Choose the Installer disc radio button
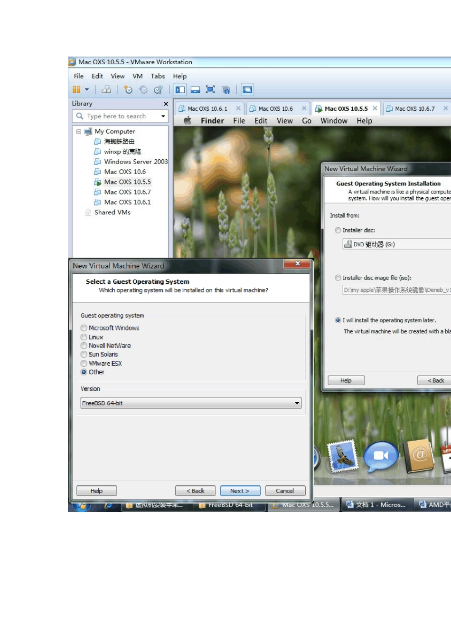The image size is (451, 639). point(338,230)
